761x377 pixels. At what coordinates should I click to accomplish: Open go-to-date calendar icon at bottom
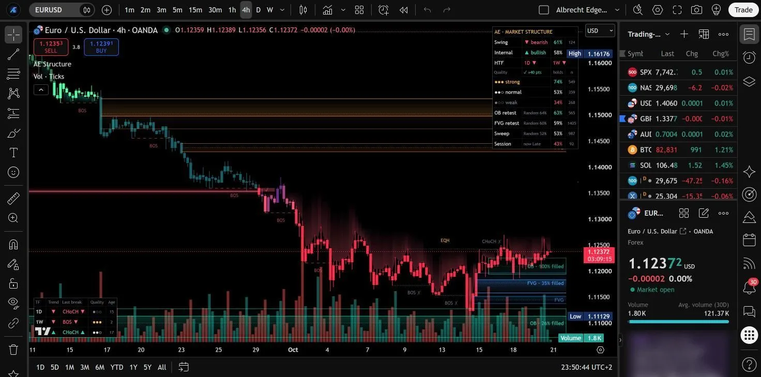pos(184,367)
